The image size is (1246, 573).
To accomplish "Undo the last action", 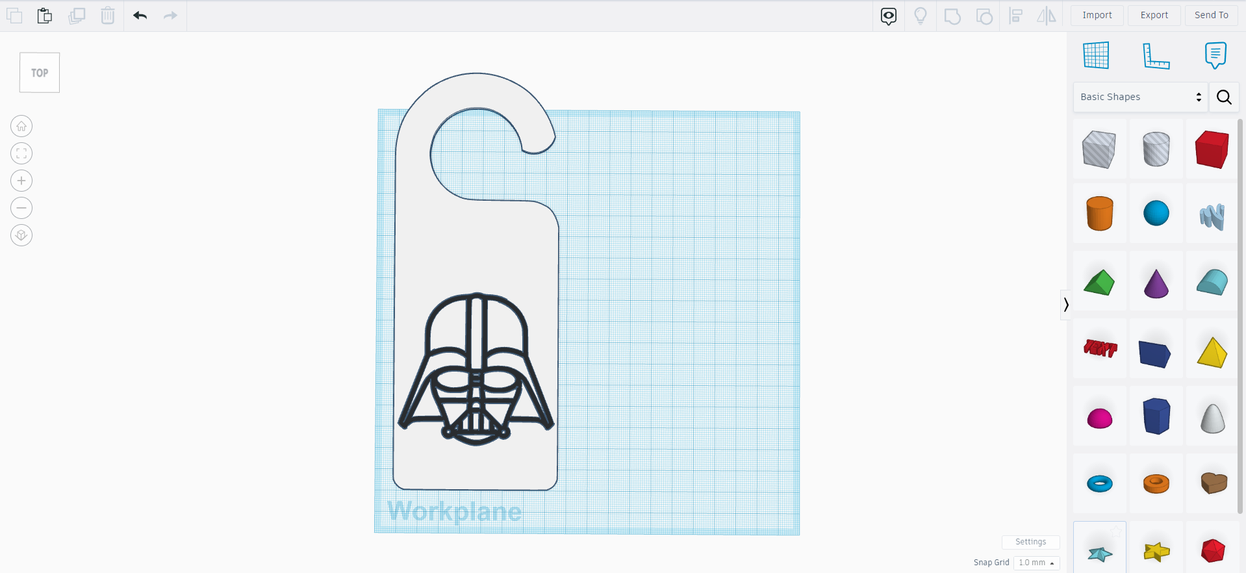I will [140, 15].
